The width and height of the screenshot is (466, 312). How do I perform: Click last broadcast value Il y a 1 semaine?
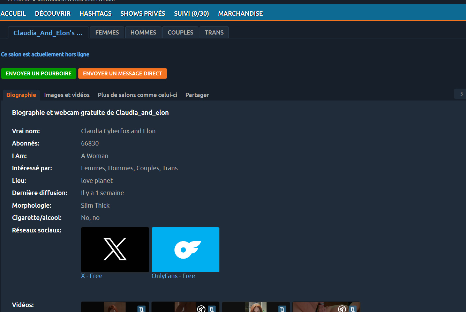pyautogui.click(x=103, y=193)
